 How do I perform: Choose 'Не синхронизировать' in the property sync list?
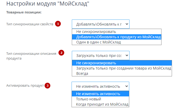pos(117,32)
